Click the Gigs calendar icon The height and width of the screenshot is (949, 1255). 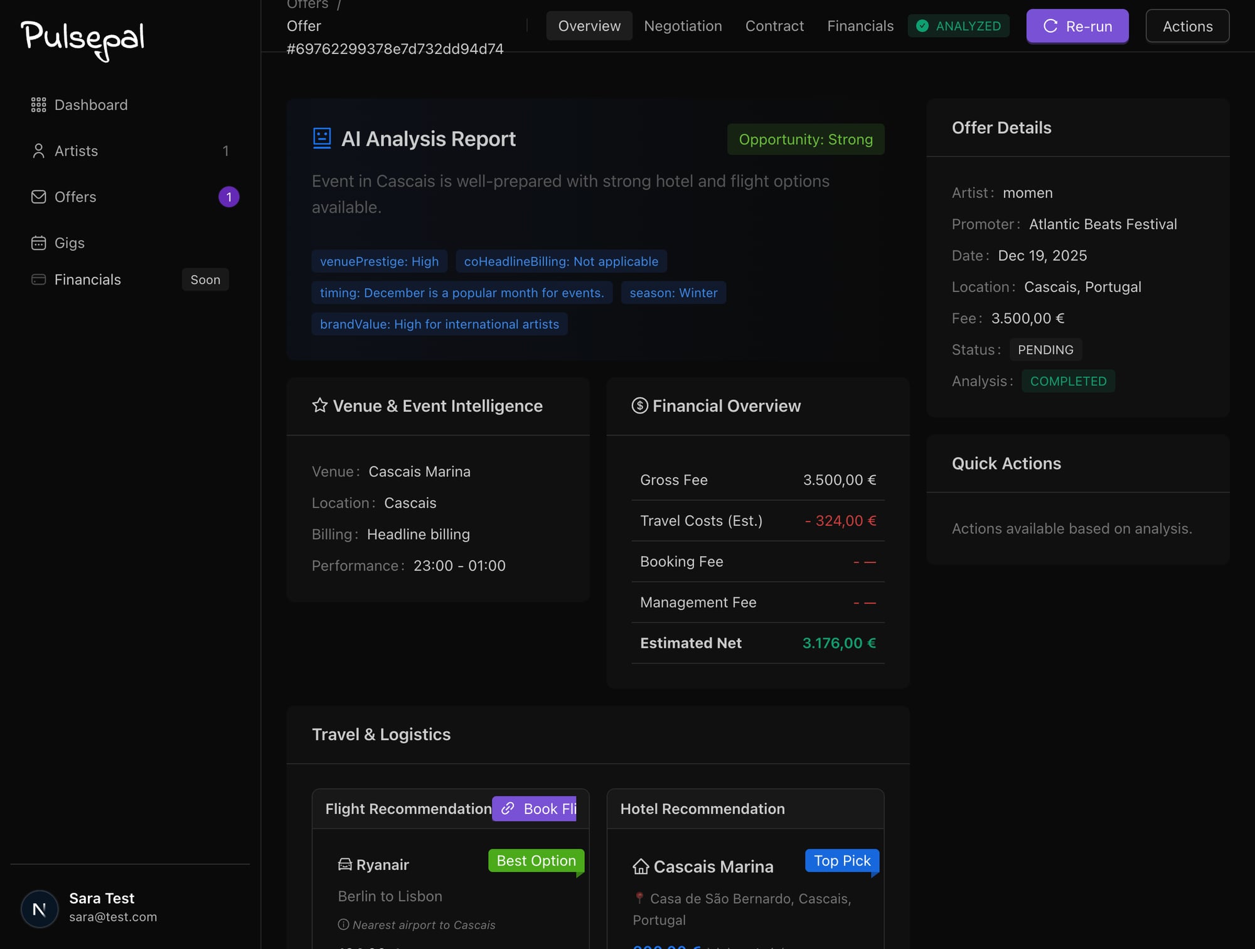(38, 242)
